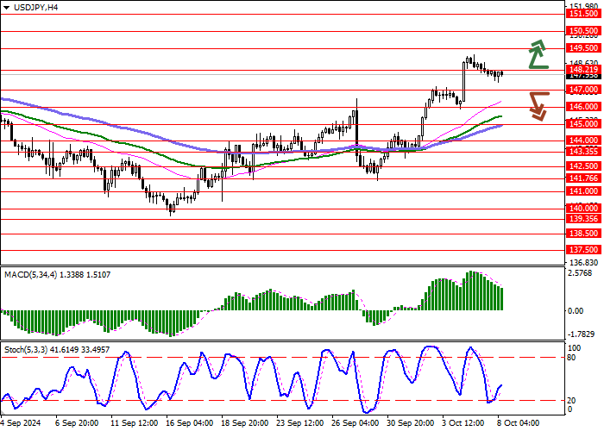The height and width of the screenshot is (431, 604).
Task: Select the 151.500 red price label
Action: click(583, 14)
